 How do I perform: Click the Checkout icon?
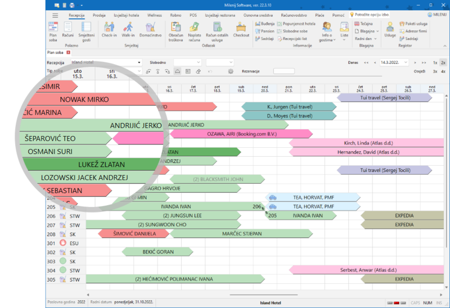(241, 29)
